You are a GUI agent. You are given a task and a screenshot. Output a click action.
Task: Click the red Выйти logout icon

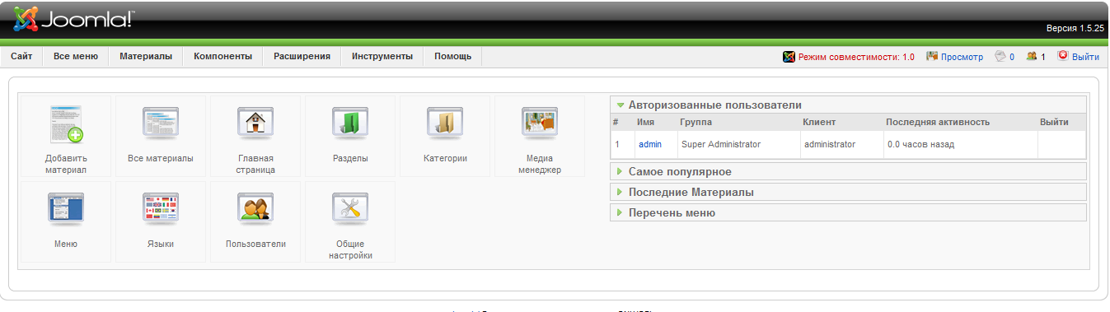(1063, 56)
